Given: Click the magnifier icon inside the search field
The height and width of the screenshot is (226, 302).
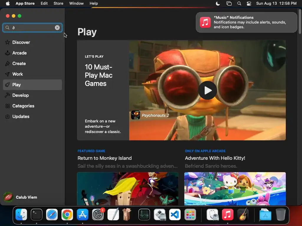Looking at the screenshot, I should pyautogui.click(x=7, y=27).
